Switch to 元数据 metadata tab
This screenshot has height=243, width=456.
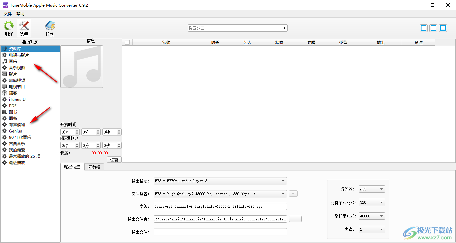click(94, 167)
